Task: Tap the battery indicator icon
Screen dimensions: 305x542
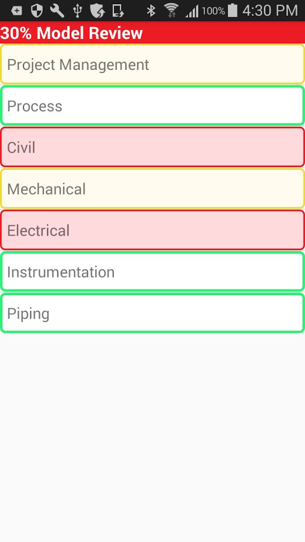Action: pos(233,10)
